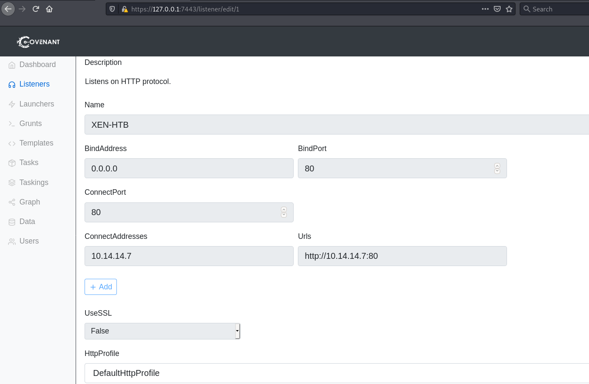Bookmark this page with the star
Image resolution: width=589 pixels, height=384 pixels.
coord(509,9)
